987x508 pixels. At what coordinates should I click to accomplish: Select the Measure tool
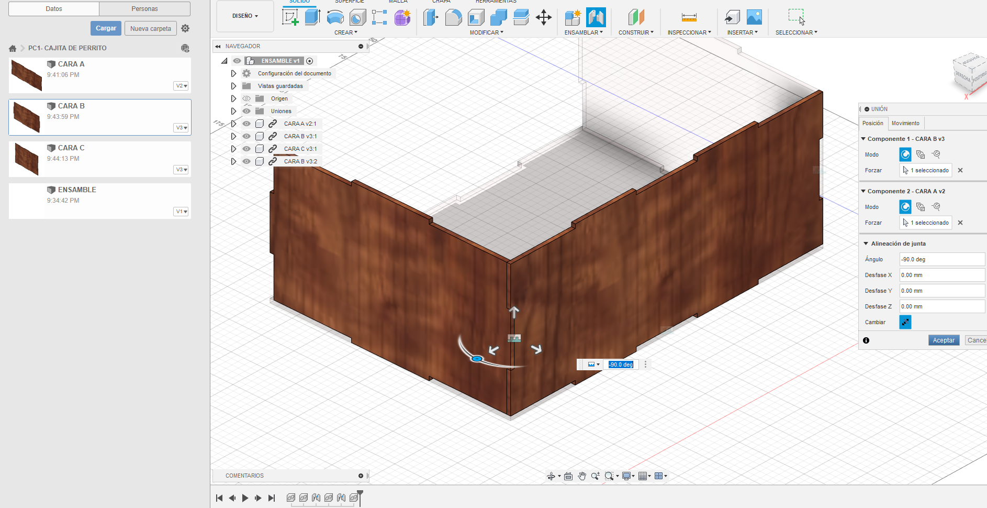(689, 17)
